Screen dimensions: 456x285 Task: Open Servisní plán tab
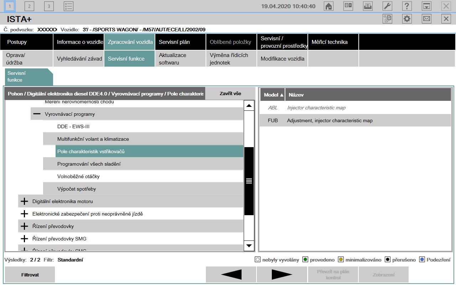click(x=181, y=42)
